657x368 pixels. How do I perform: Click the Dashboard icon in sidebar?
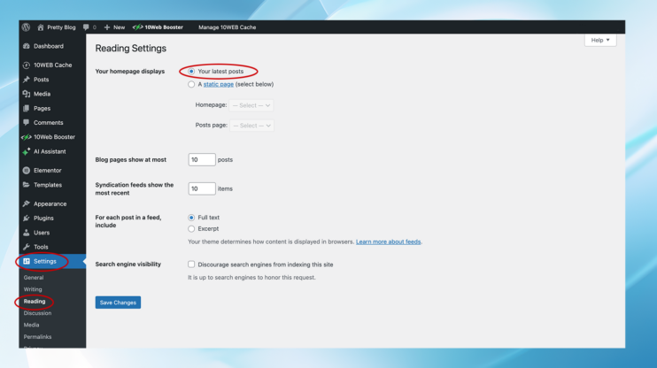[27, 46]
